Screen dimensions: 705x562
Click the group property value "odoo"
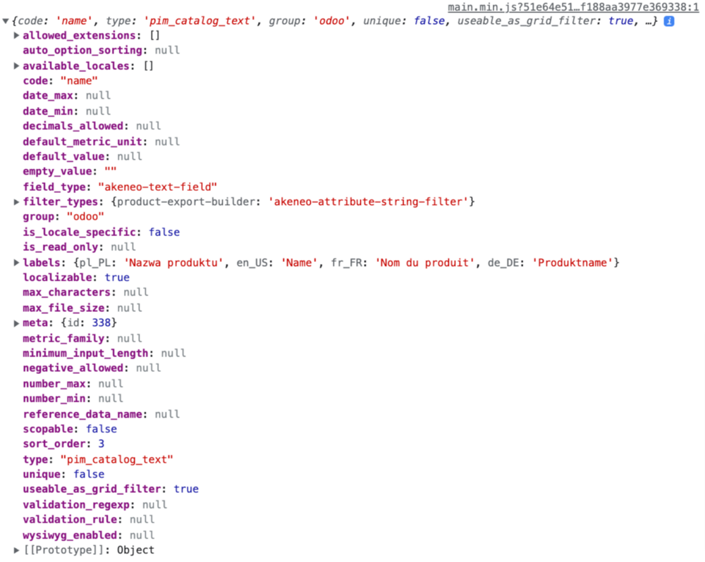coord(85,217)
